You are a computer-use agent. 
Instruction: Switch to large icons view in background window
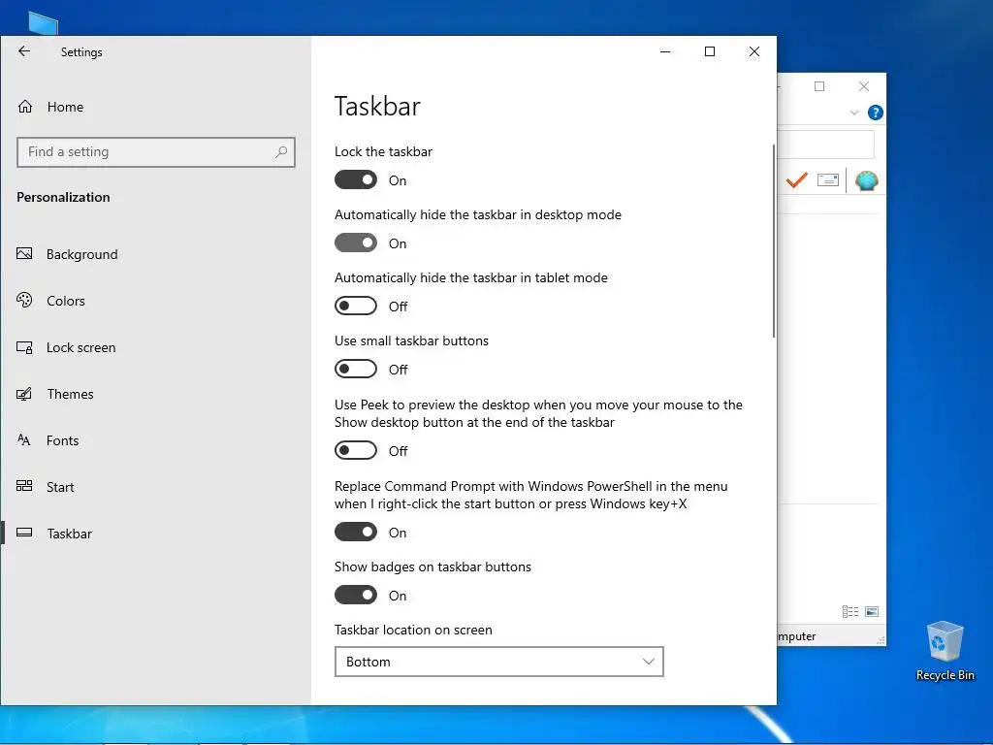click(872, 611)
